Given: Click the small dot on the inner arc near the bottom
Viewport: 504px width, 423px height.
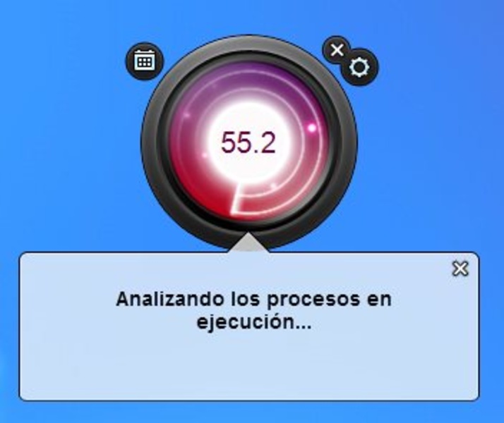Looking at the screenshot, I should (x=274, y=185).
